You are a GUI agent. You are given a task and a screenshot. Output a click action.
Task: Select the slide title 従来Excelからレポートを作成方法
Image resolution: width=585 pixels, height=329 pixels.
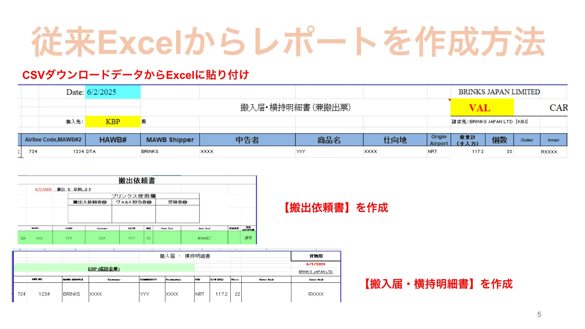tap(288, 42)
